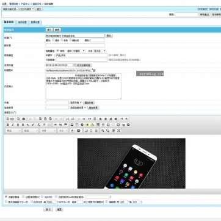Click the Cut icon in editor toolbar

[30, 119]
